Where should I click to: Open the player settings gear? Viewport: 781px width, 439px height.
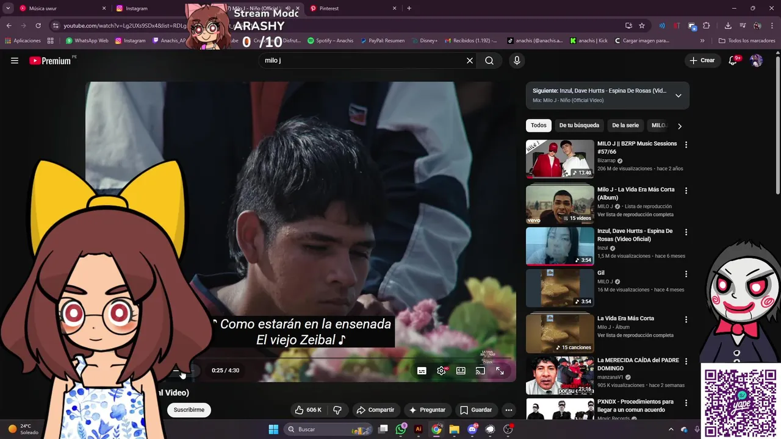pyautogui.click(x=441, y=370)
